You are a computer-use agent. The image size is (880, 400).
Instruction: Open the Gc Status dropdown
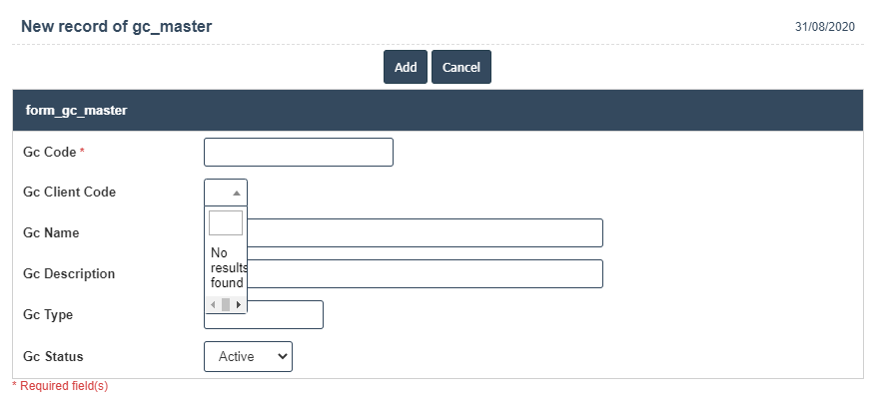pyautogui.click(x=247, y=356)
